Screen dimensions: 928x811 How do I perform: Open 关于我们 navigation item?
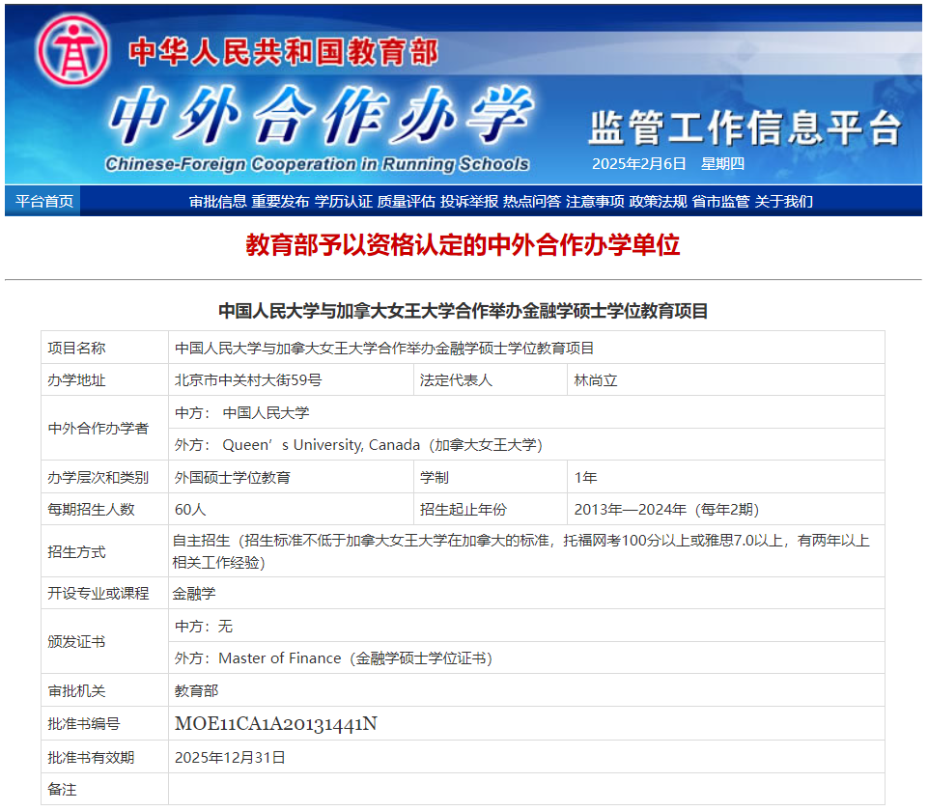(x=783, y=202)
